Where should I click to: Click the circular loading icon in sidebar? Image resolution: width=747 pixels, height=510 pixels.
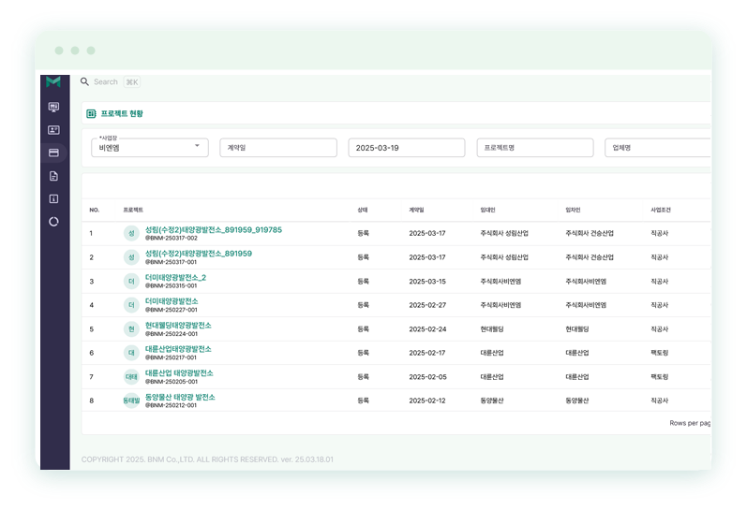click(53, 222)
